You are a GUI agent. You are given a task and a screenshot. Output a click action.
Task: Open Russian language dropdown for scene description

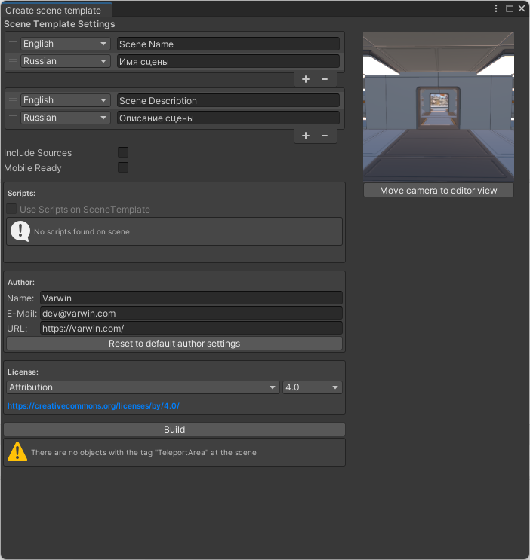66,118
